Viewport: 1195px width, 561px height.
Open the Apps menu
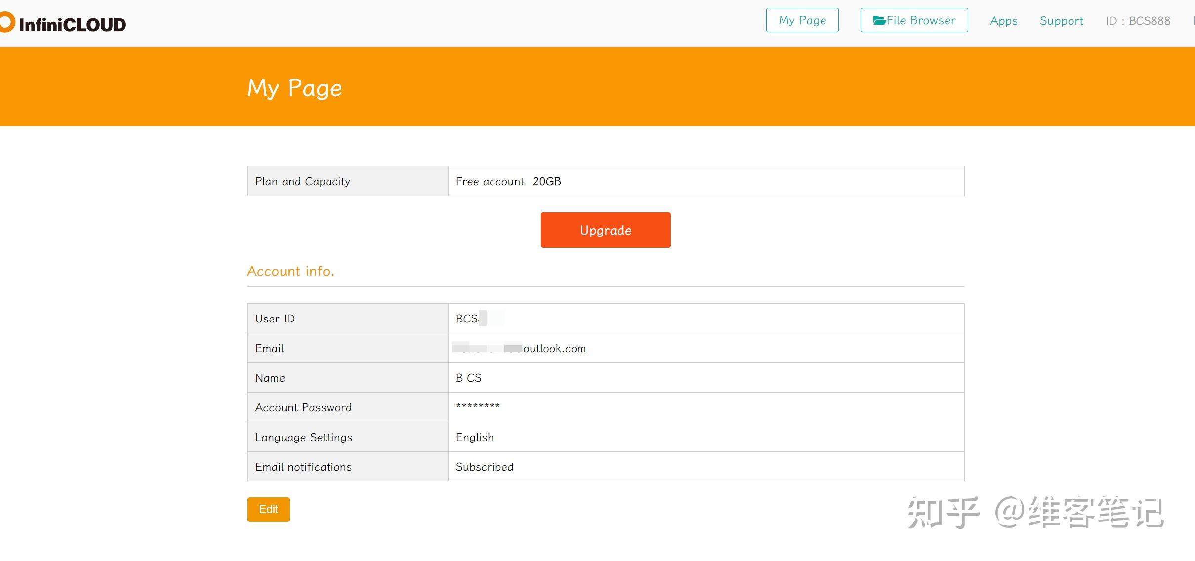(x=1003, y=21)
